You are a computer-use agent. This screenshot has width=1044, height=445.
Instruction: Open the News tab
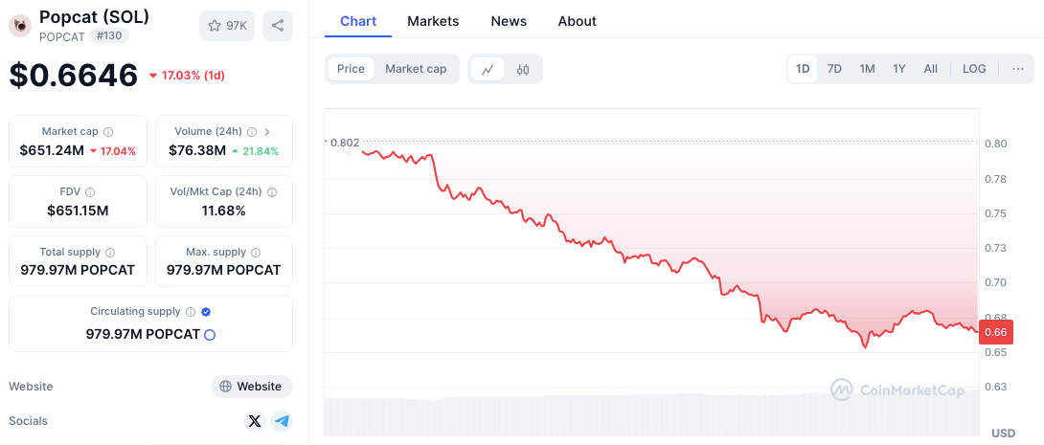[509, 21]
